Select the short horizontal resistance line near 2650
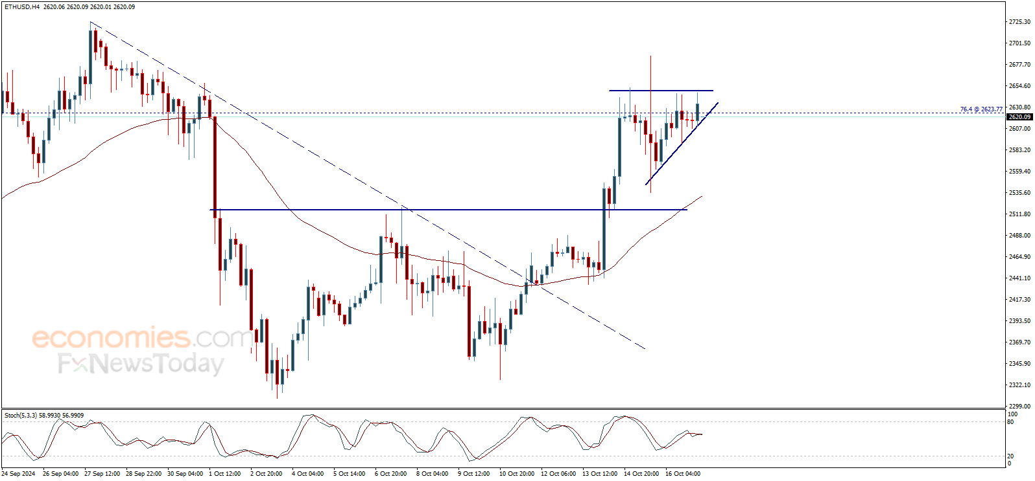This screenshot has height=481, width=1035. [661, 90]
